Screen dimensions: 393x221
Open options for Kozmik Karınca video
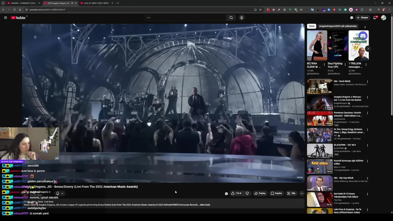(368, 161)
